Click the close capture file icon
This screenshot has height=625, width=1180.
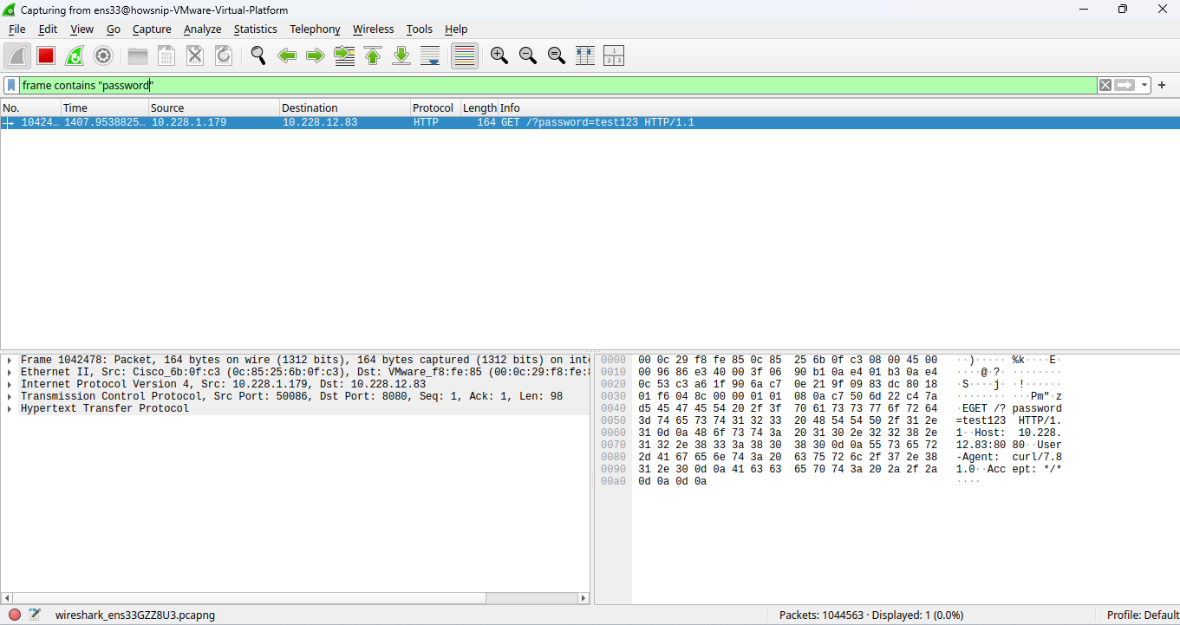pos(195,56)
